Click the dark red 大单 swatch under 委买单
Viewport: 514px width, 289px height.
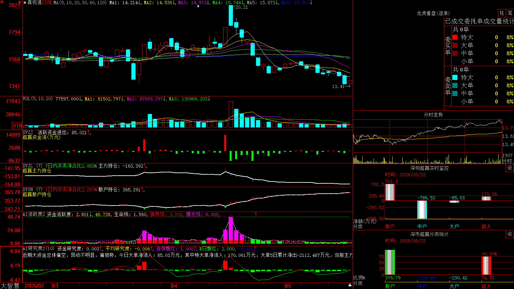[455, 45]
